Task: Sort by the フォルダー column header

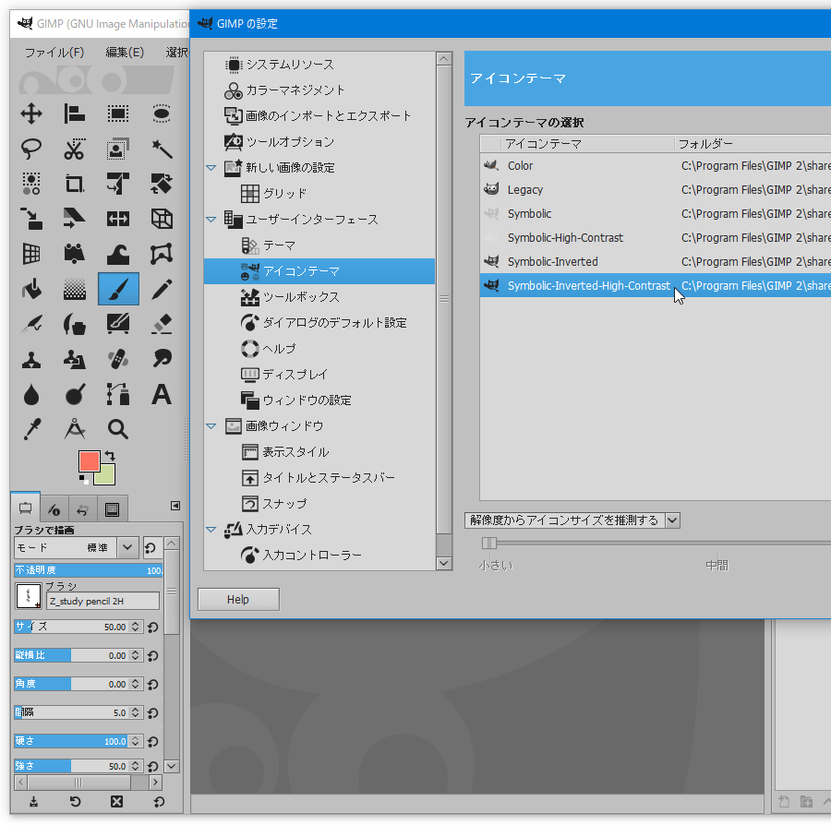Action: (753, 144)
